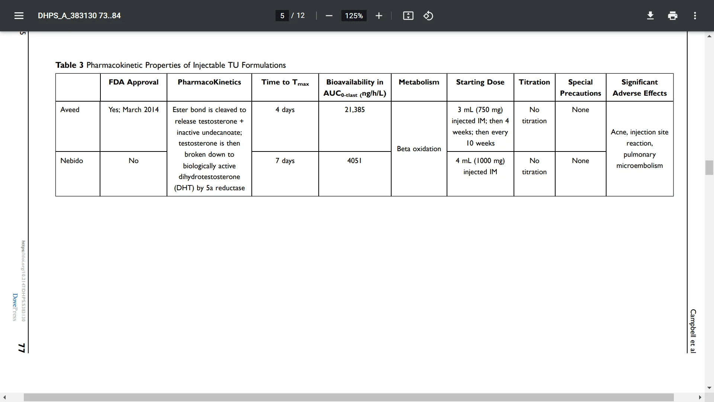Click the PharmacoKinetics column header
Screen dimensions: 714x402
[x=209, y=82]
